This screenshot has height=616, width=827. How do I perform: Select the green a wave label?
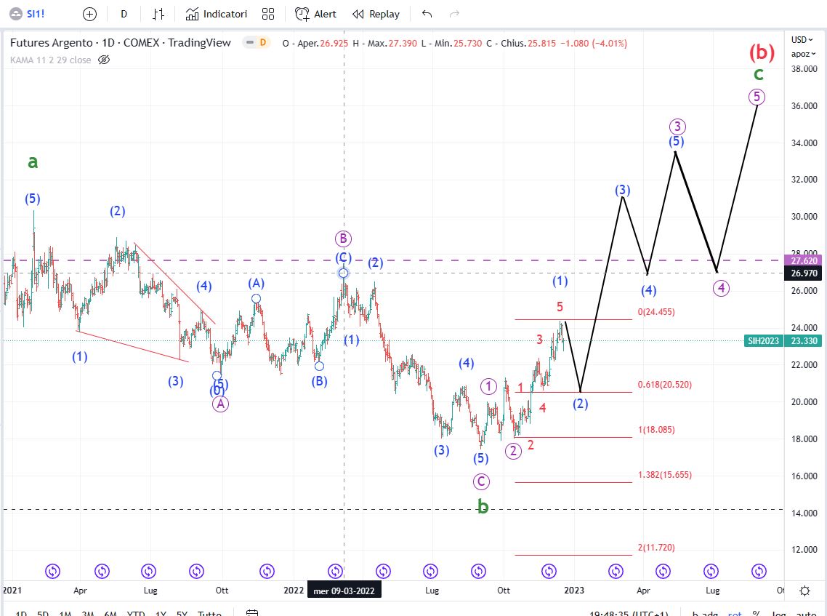[x=33, y=162]
